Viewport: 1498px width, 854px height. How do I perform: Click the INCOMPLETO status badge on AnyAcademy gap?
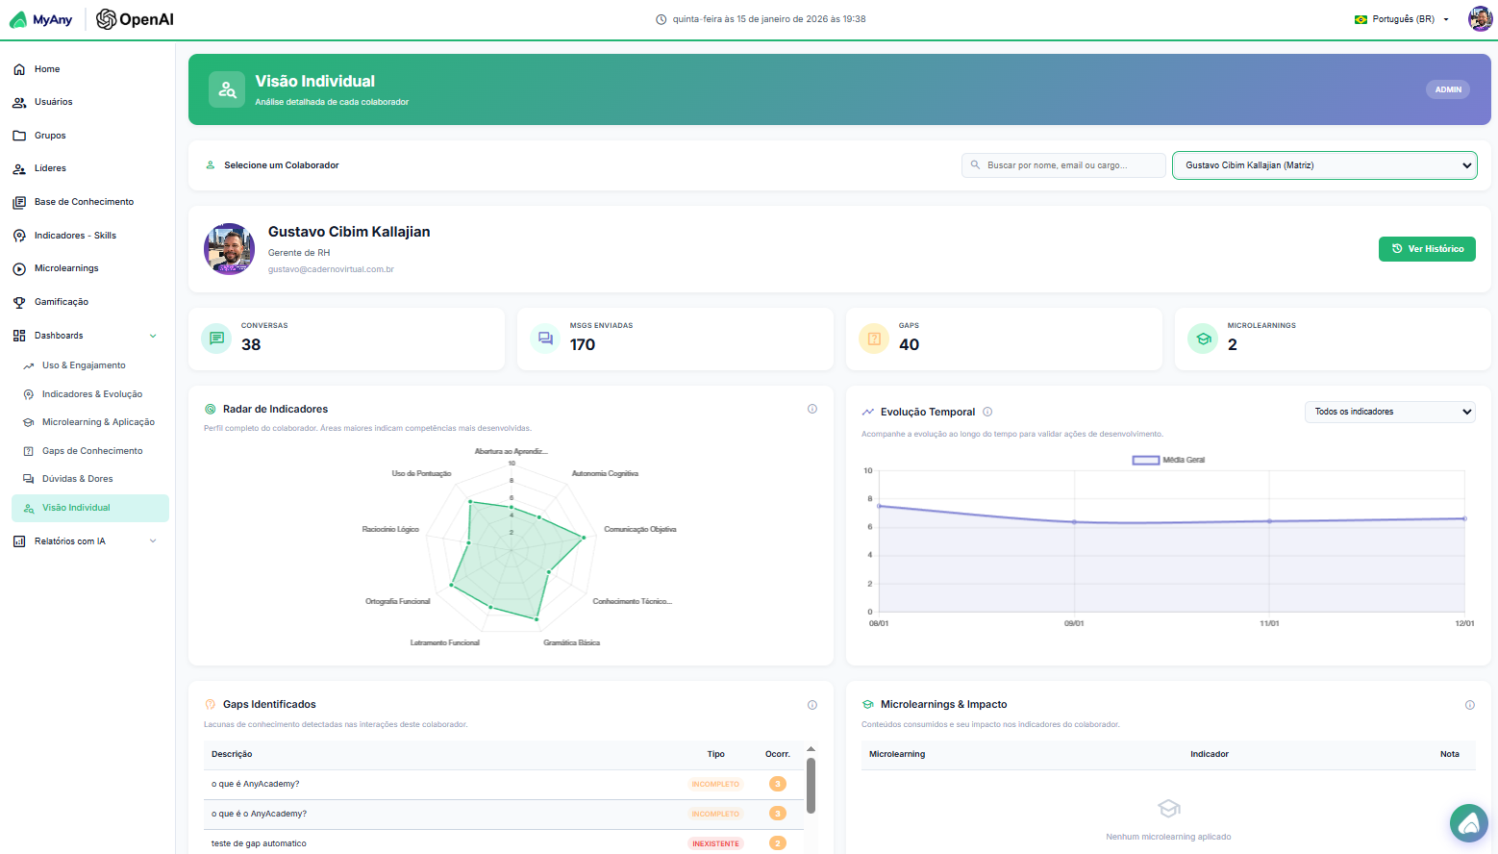[715, 784]
